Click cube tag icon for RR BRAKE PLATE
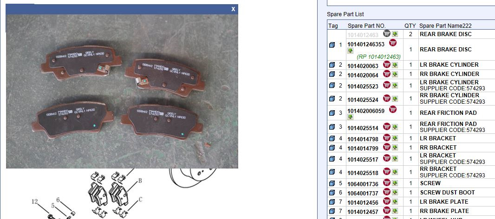This screenshot has width=495, height=219. point(332,211)
